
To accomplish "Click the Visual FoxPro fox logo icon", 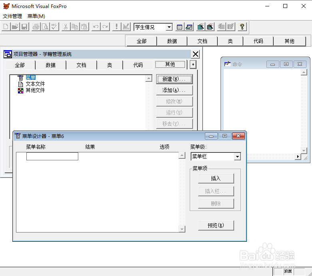I will (x=6, y=6).
